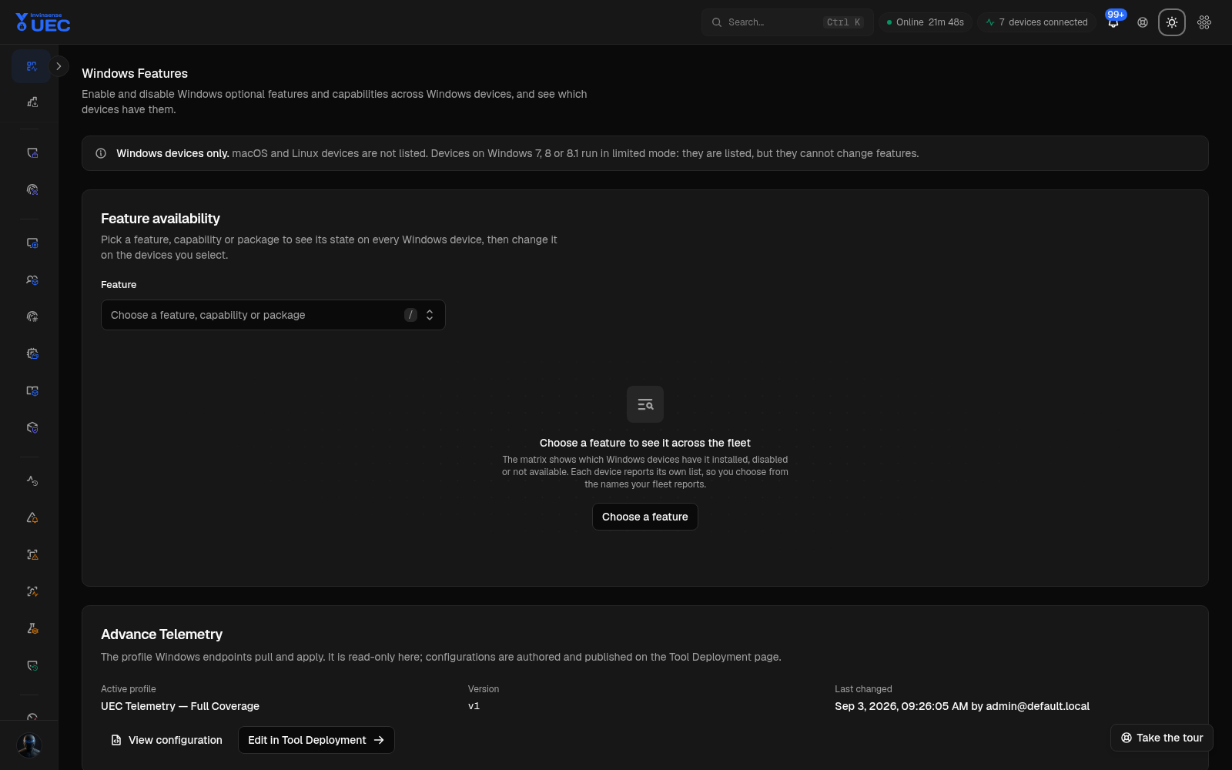This screenshot has width=1232, height=770.
Task: Open the scan frame with pulse sidebar icon
Action: (x=32, y=591)
